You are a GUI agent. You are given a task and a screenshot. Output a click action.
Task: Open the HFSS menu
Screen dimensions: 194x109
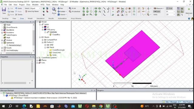coord(42,5)
